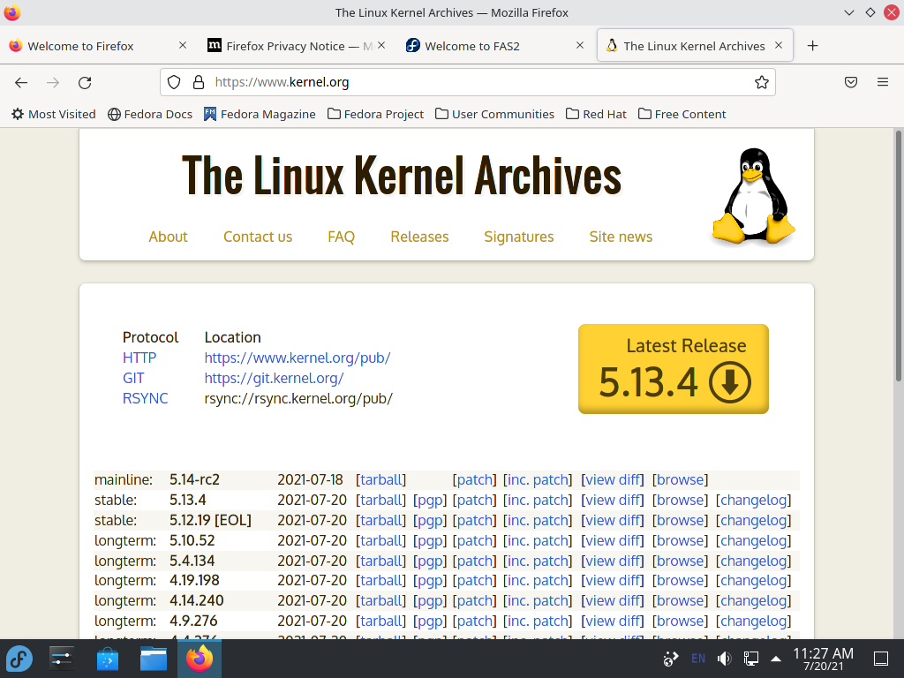
Task: Open the About page link
Action: 168,237
